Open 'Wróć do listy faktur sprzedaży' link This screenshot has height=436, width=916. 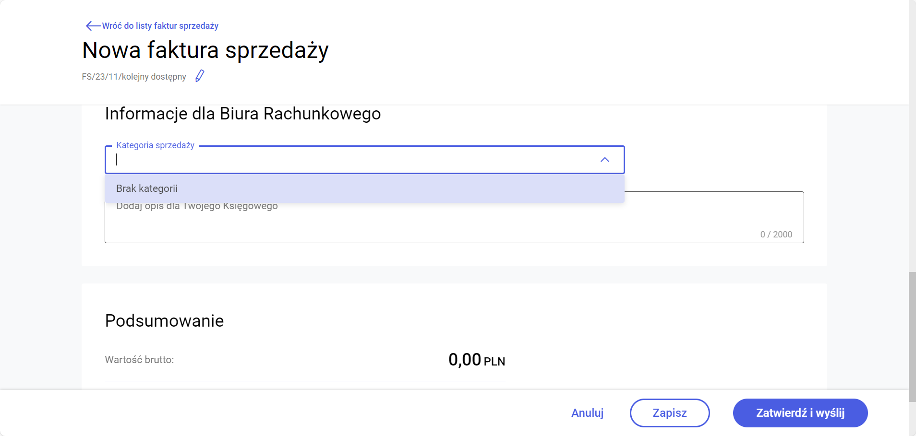coord(160,26)
